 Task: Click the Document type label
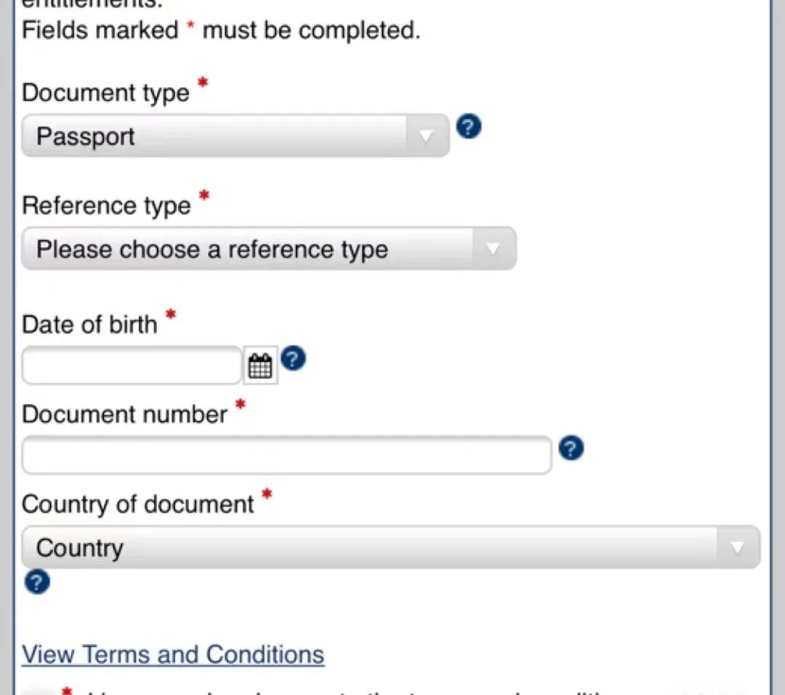(106, 93)
